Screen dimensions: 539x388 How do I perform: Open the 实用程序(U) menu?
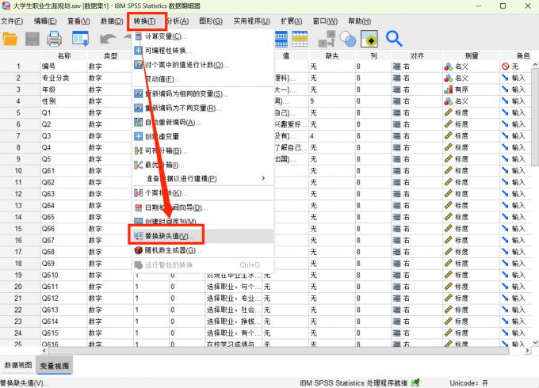[251, 21]
